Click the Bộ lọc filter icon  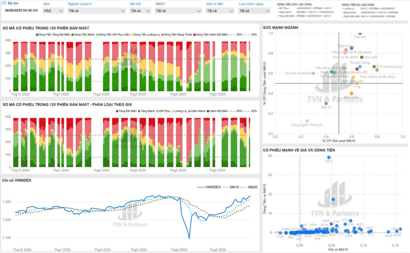tap(4, 4)
